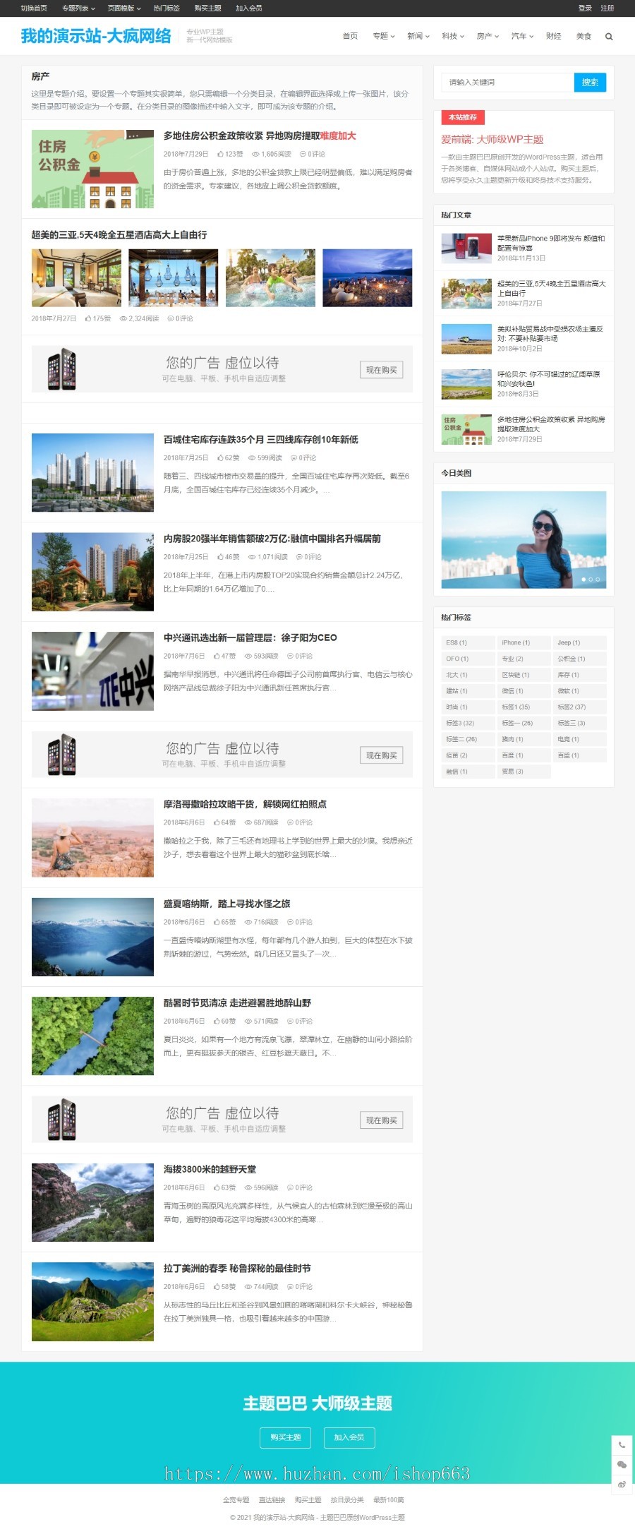Click the 最新100篇 footer link
Screen dimensions: 635x1534
[x=389, y=1500]
